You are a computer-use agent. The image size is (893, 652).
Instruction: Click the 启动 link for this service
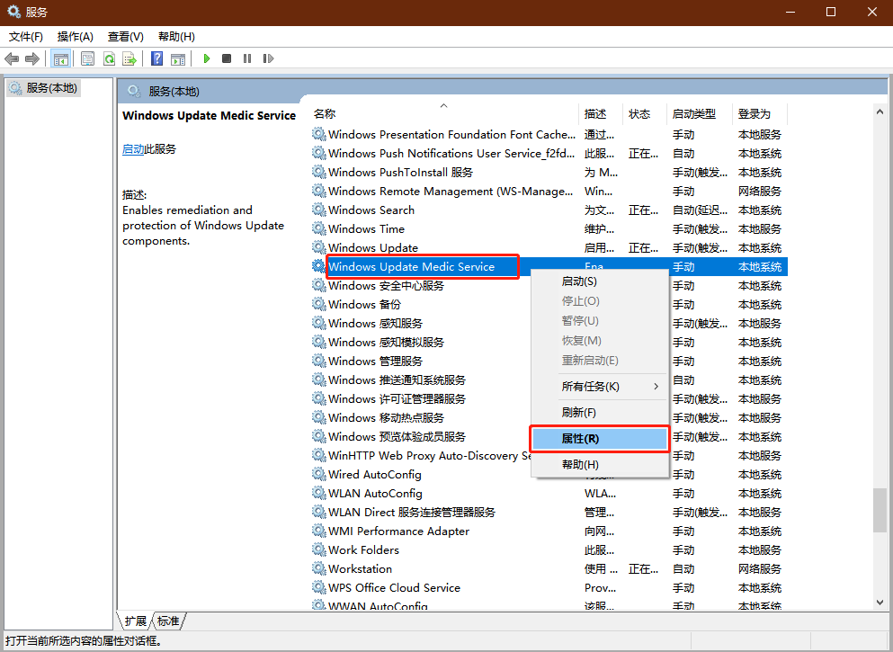pos(133,149)
